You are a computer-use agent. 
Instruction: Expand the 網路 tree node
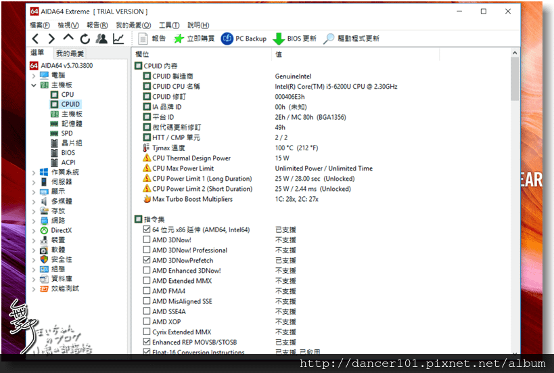(x=34, y=221)
